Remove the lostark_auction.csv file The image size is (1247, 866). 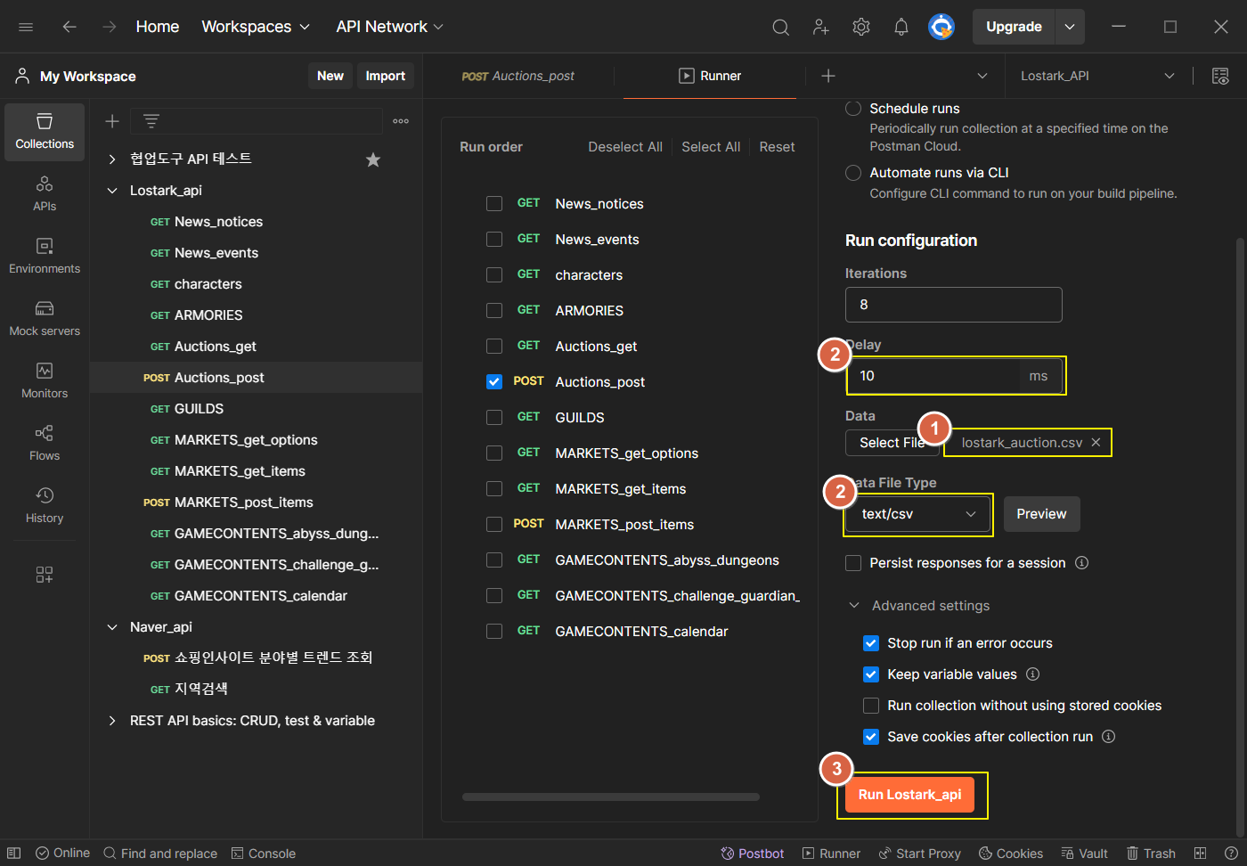[x=1096, y=443]
